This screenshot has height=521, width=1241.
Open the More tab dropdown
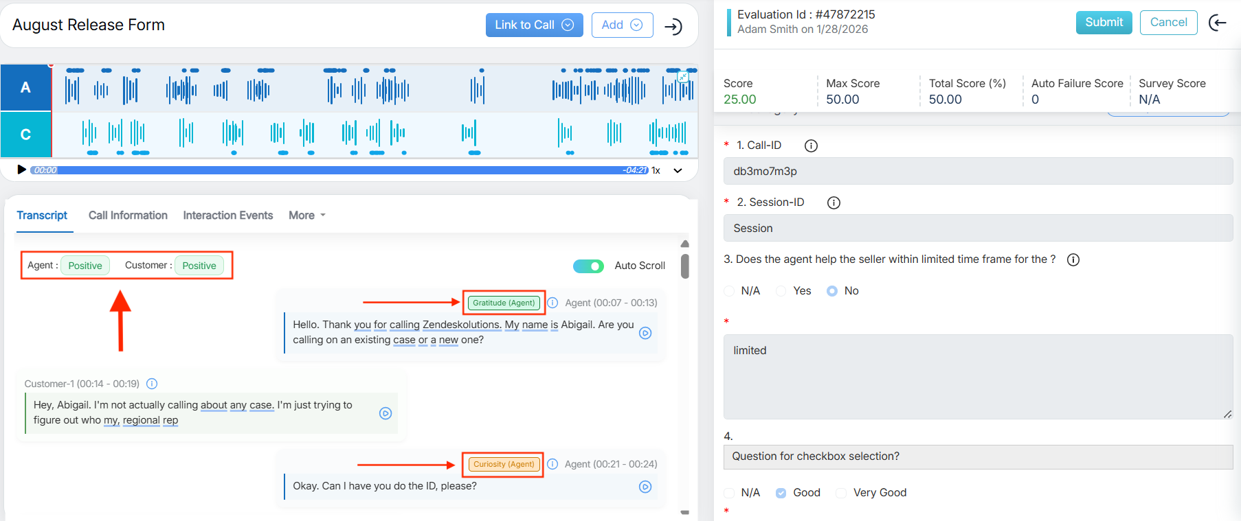click(x=306, y=216)
